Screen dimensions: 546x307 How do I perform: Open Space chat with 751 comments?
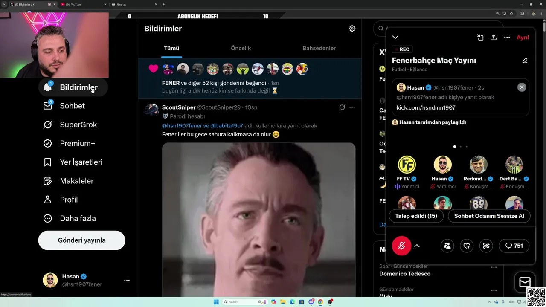coord(514,246)
